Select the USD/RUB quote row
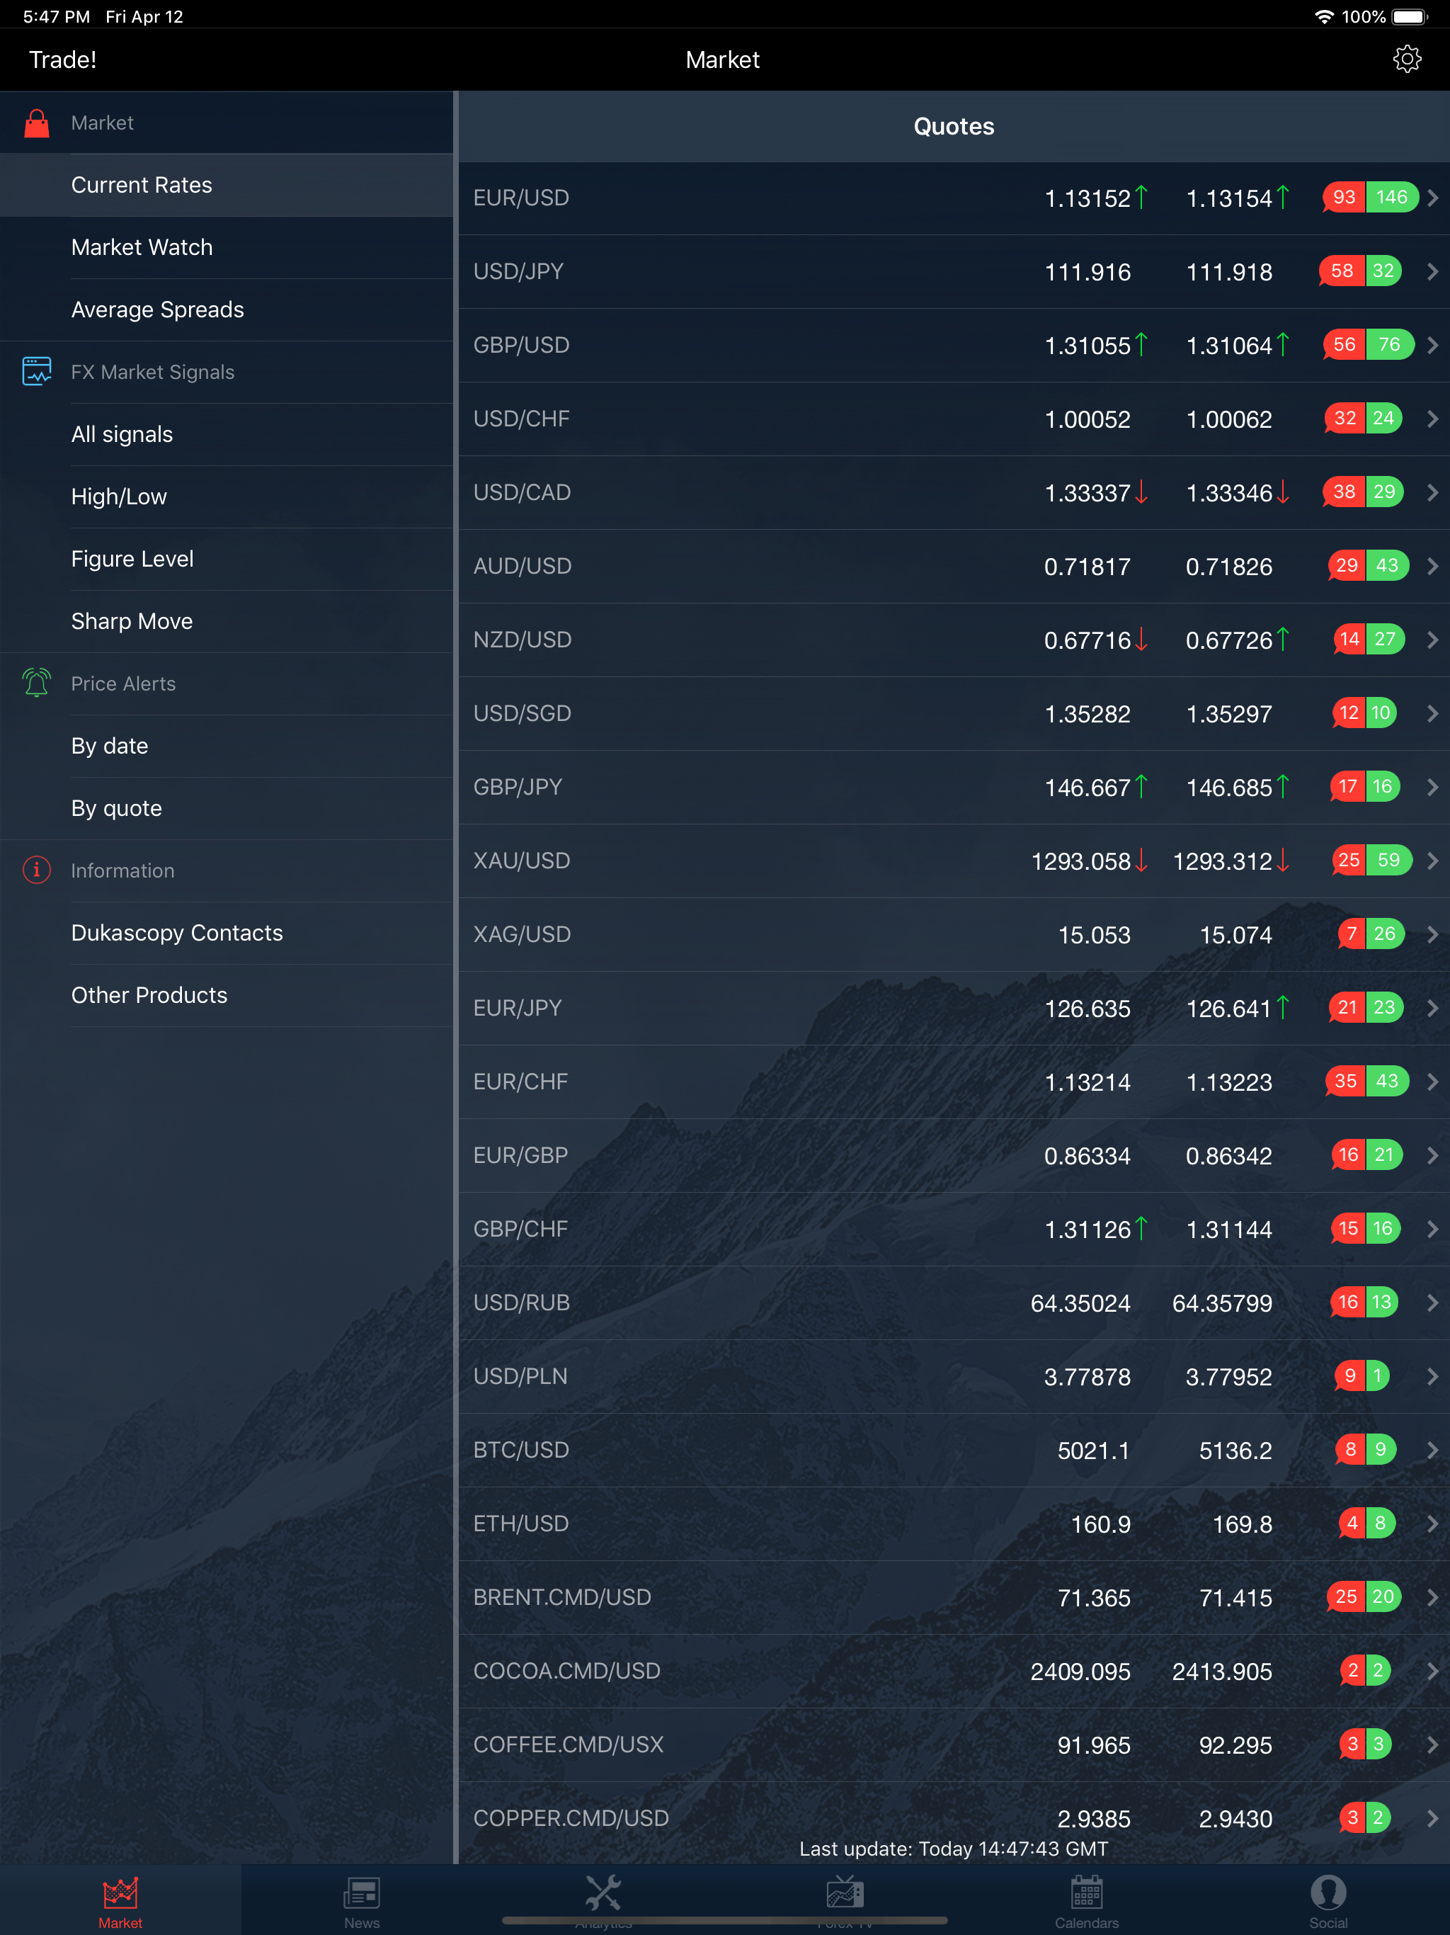The height and width of the screenshot is (1935, 1450). pyautogui.click(x=954, y=1303)
